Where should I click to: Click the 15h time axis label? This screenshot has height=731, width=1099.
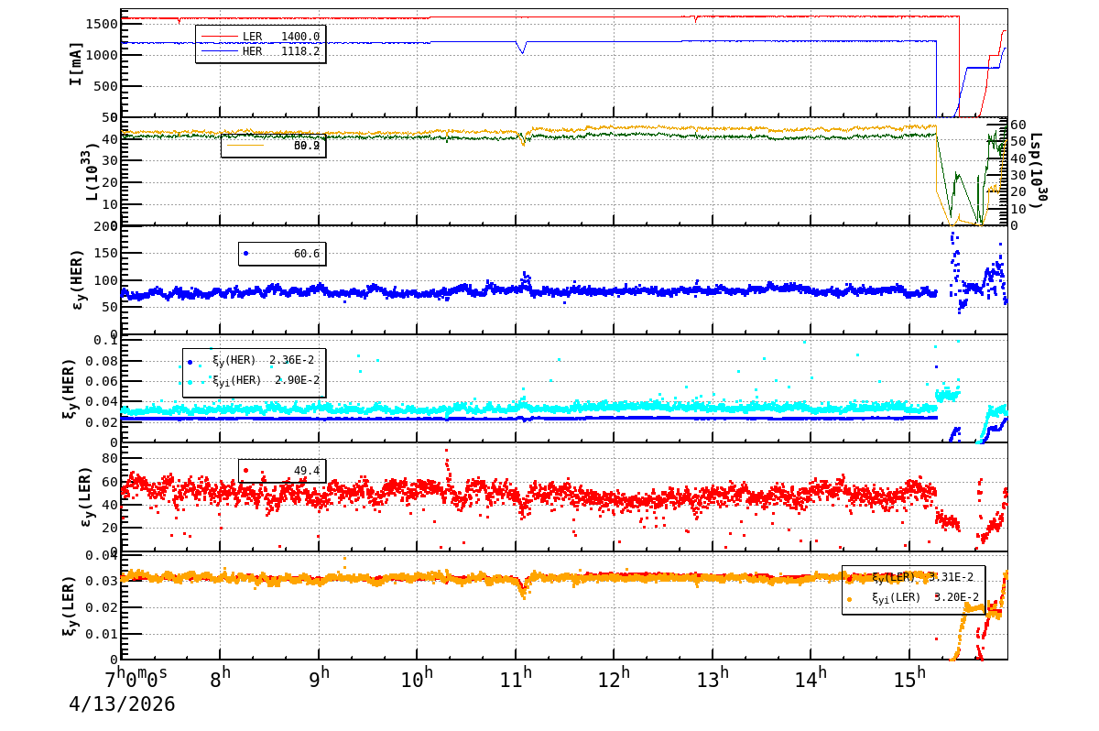coord(909,680)
